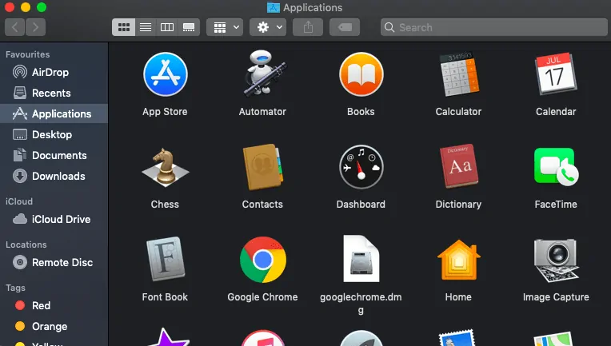Open Documents in the sidebar
Screen dimensions: 611x346
54,155
